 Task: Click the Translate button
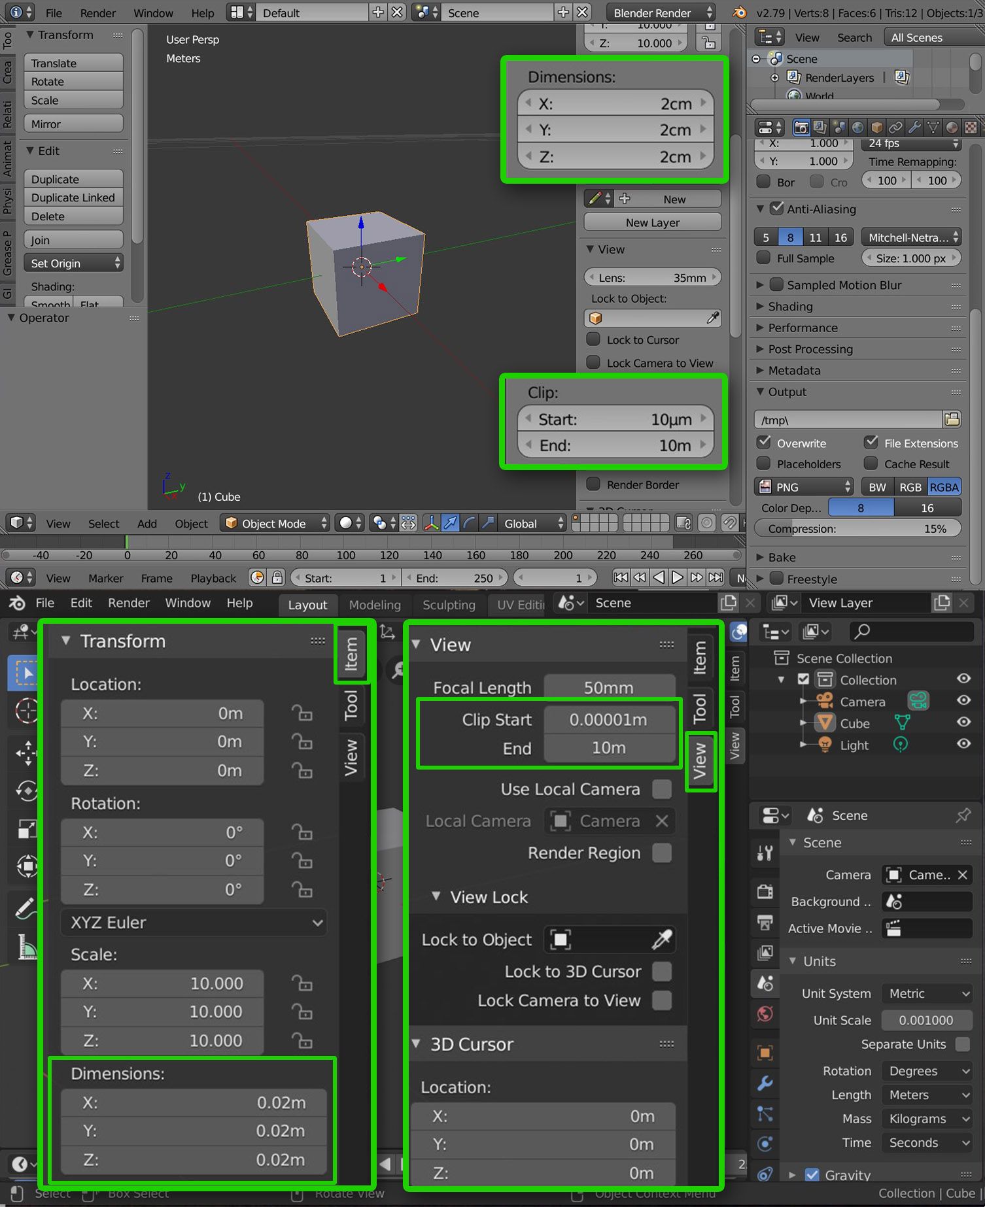[73, 63]
